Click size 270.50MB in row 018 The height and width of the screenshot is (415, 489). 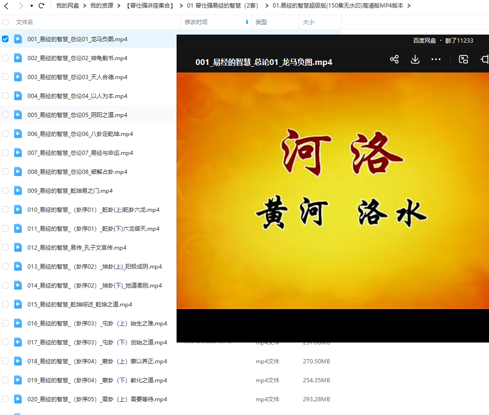[316, 361]
